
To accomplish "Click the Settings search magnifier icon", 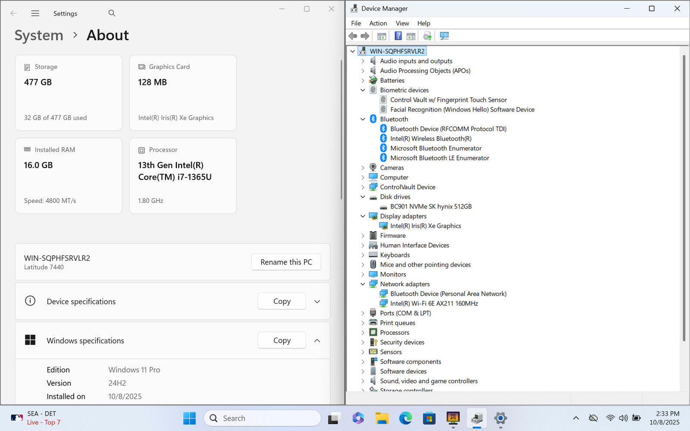I will coord(112,13).
